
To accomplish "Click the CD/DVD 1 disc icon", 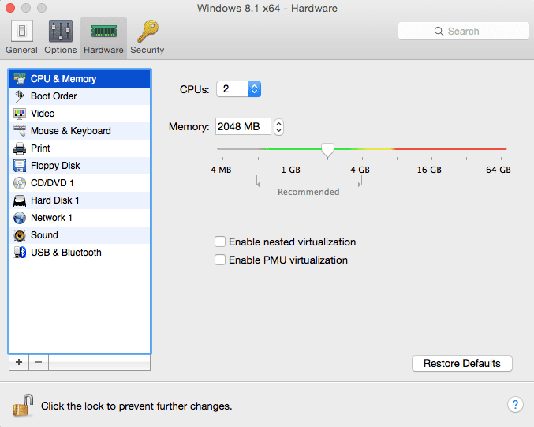I will [x=20, y=183].
